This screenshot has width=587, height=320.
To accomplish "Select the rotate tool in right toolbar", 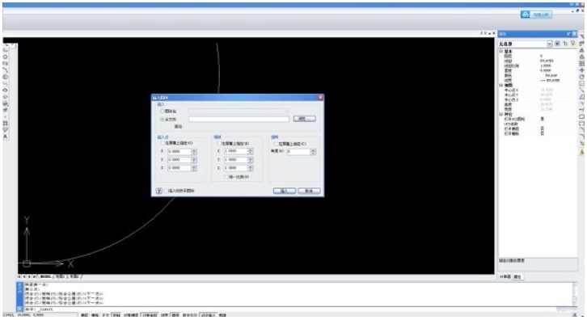I will pos(582,77).
